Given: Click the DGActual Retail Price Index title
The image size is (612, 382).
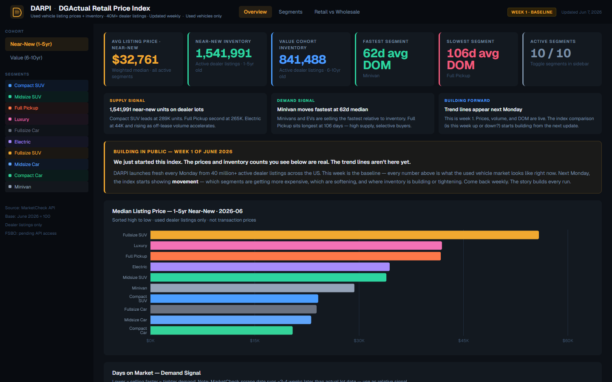Looking at the screenshot, I should [x=104, y=8].
